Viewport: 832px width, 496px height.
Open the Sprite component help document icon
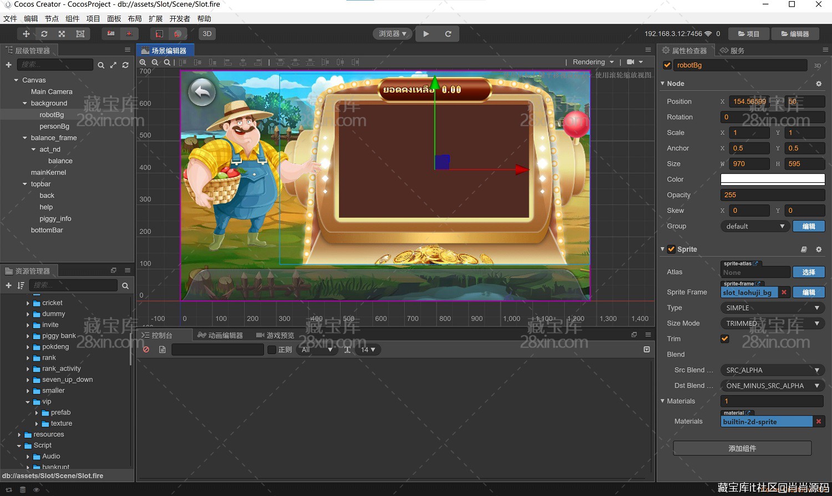tap(804, 249)
